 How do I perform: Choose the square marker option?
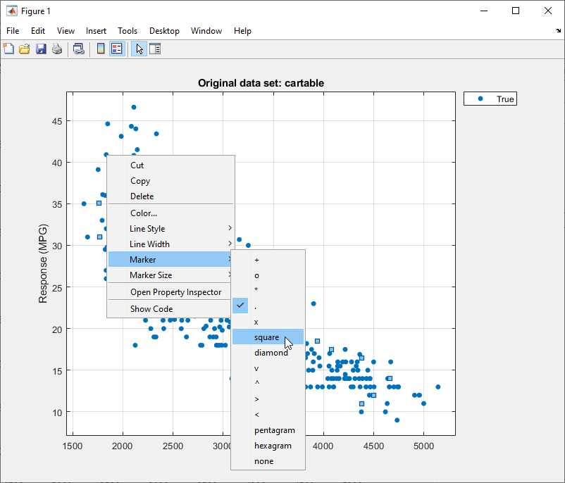coord(267,337)
